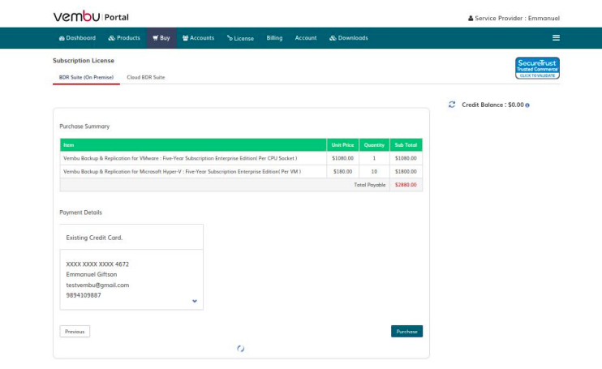Click the Payment Details heading
Screen dimensions: 602x369
(80, 212)
